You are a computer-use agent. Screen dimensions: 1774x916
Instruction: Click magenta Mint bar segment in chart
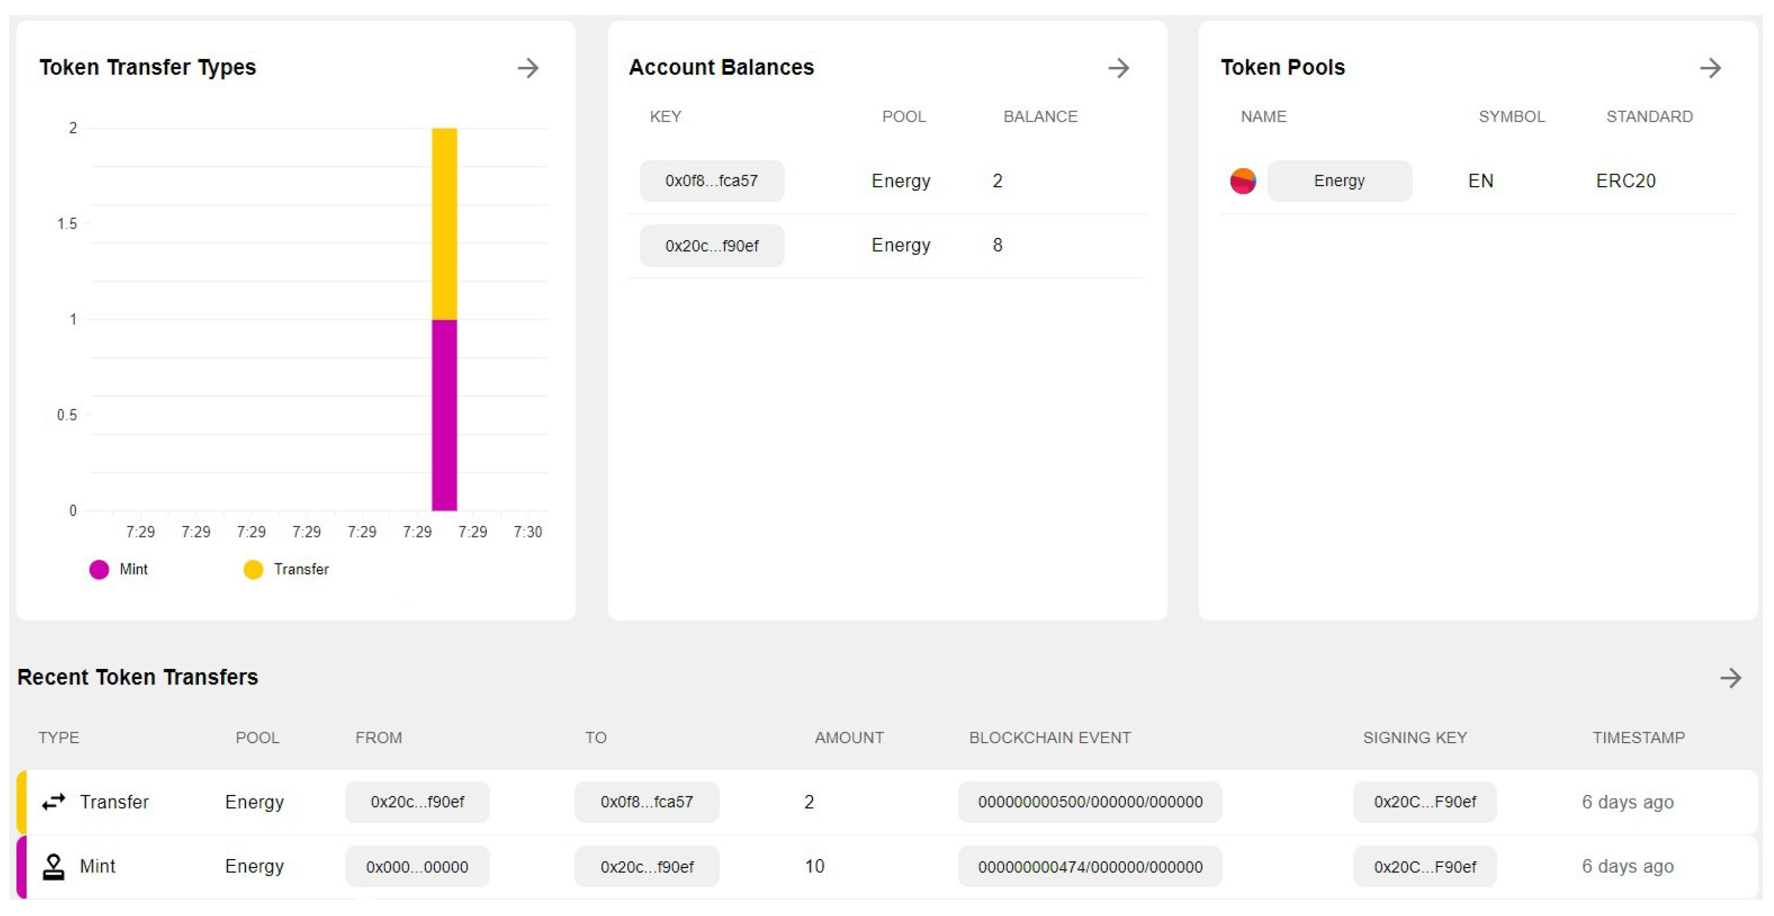tap(444, 415)
